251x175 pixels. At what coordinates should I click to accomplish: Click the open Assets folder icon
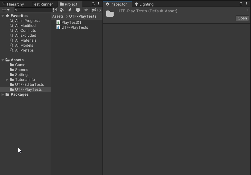coord(7,60)
